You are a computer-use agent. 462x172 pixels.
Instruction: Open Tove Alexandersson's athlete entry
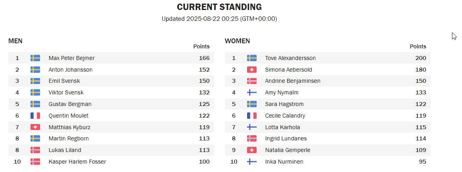290,58
